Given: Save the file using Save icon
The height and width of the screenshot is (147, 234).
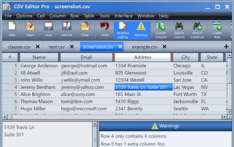Looking at the screenshot, I should (48, 30).
